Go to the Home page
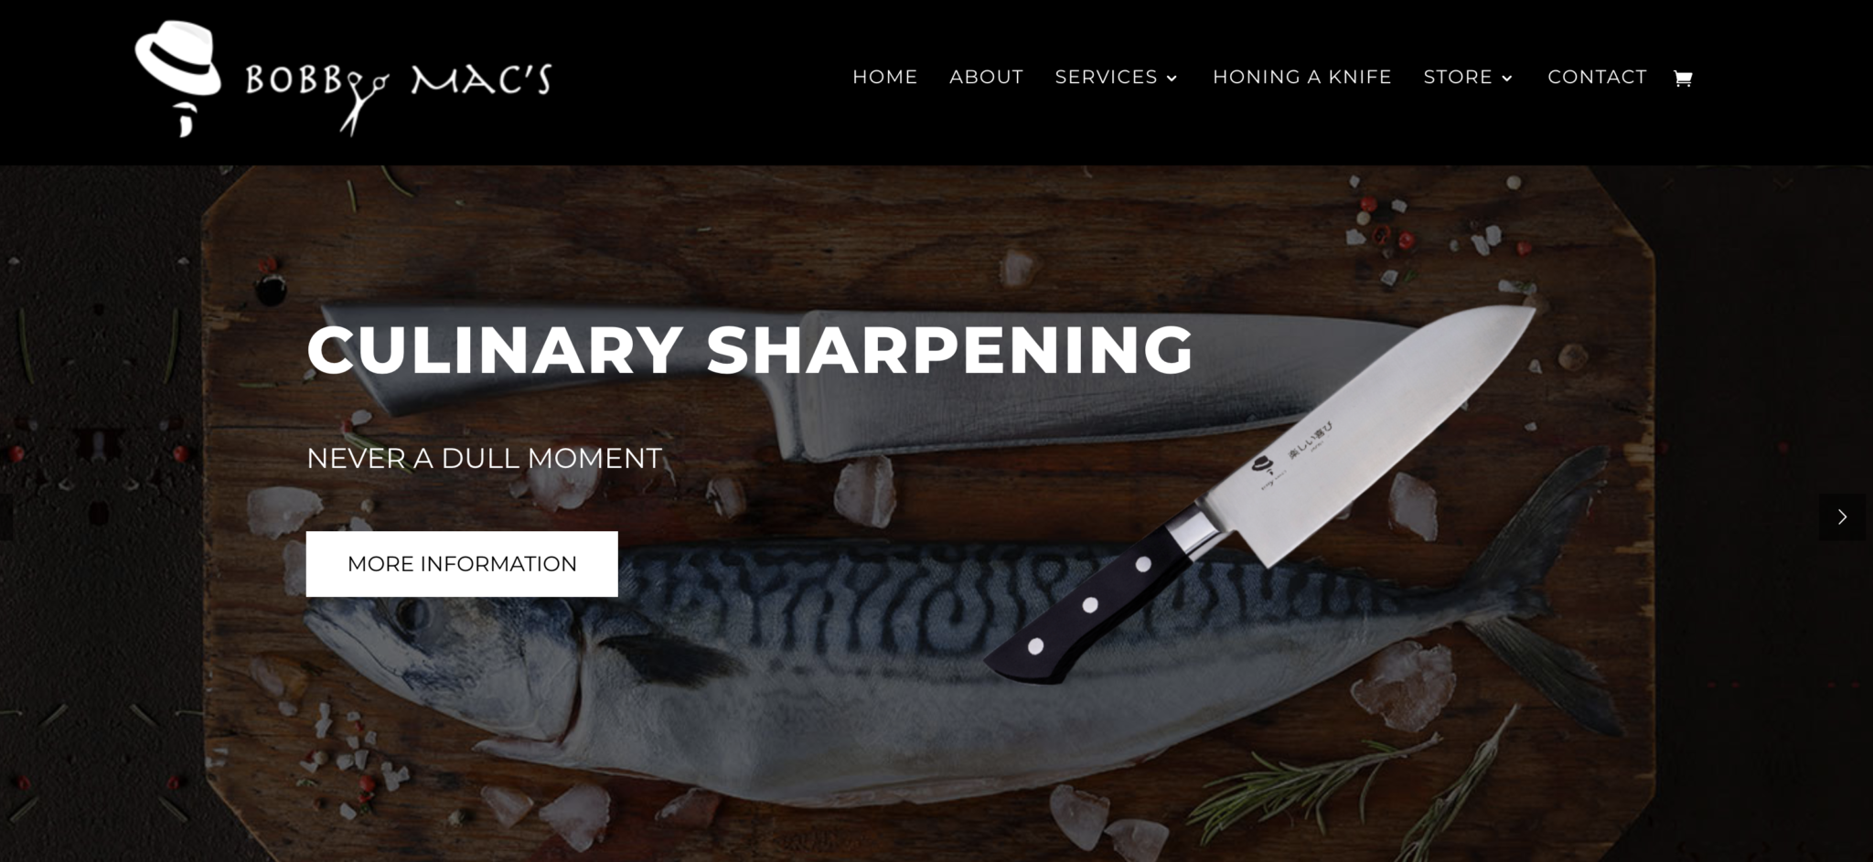 [x=884, y=77]
